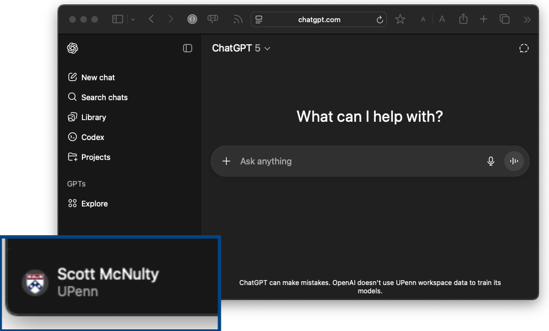Viewport: 549px width, 331px height.
Task: Open Search chats
Action: [x=98, y=97]
